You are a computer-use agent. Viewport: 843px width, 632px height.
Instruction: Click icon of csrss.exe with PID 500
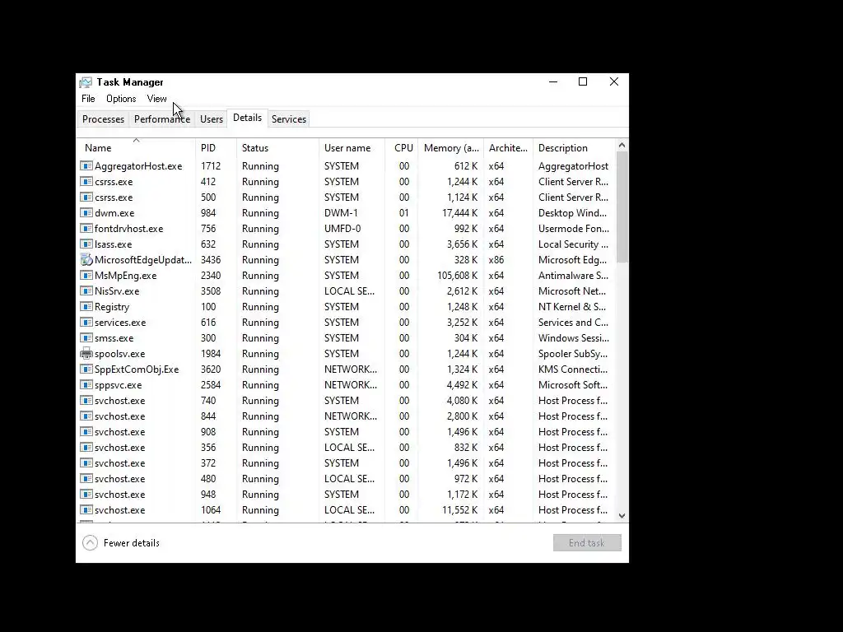click(86, 197)
